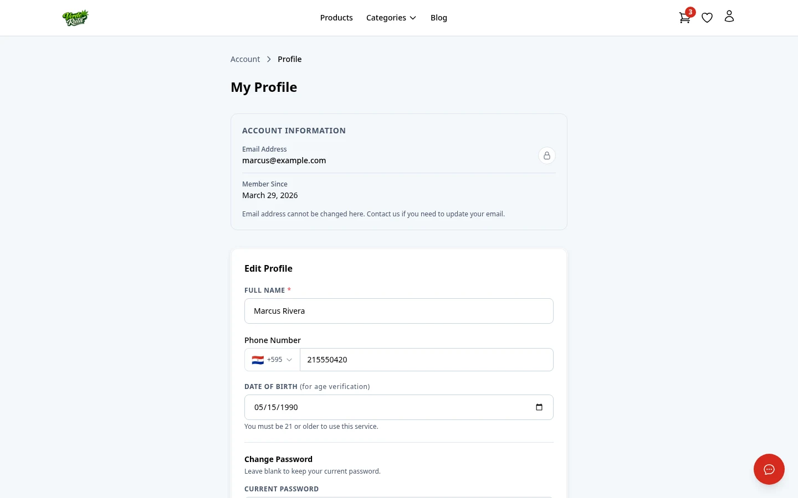
Task: Click the breadcrumb chevron after Account
Action: pos(269,59)
